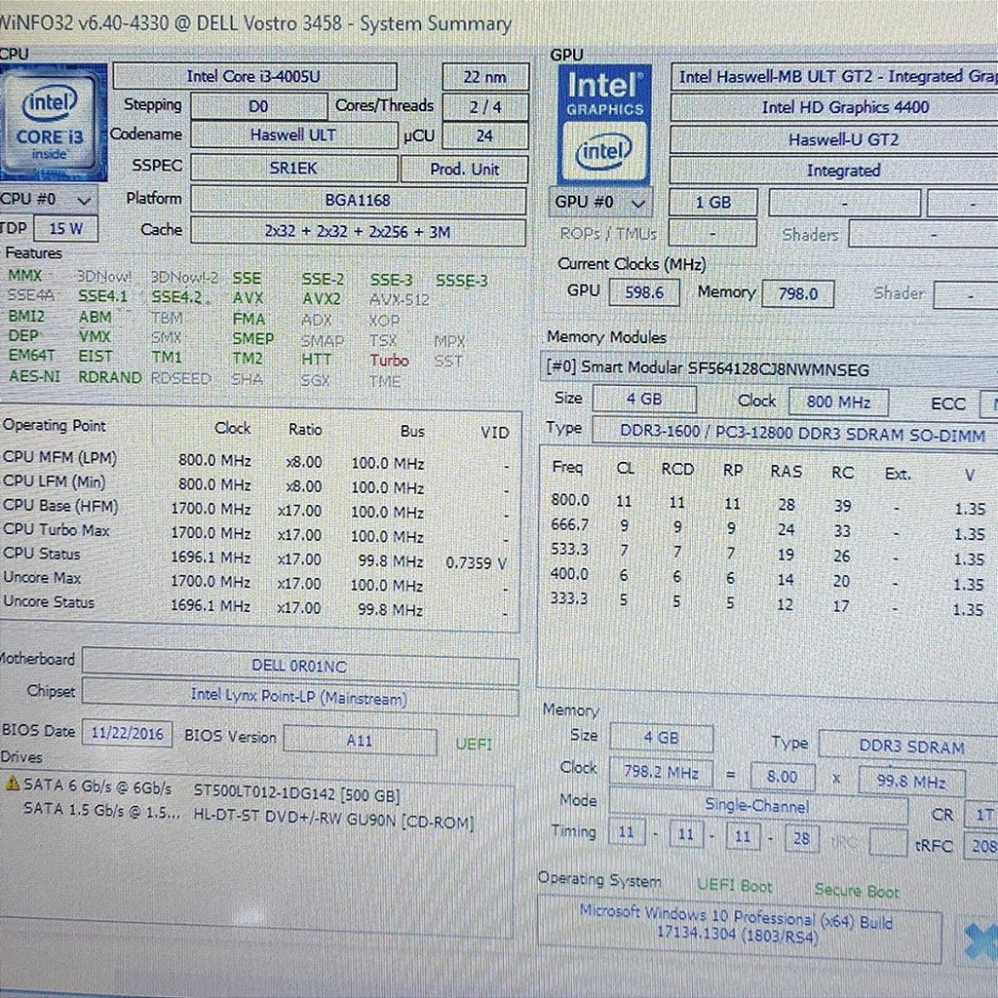Click the 533.3 frequency timing row
This screenshot has width=998, height=998.
pos(768,554)
